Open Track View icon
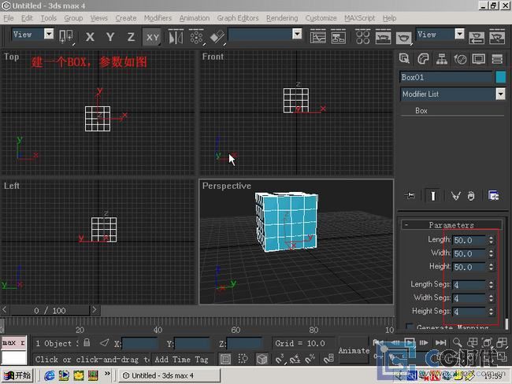Viewport: 512px width, 384px height. [x=317, y=37]
